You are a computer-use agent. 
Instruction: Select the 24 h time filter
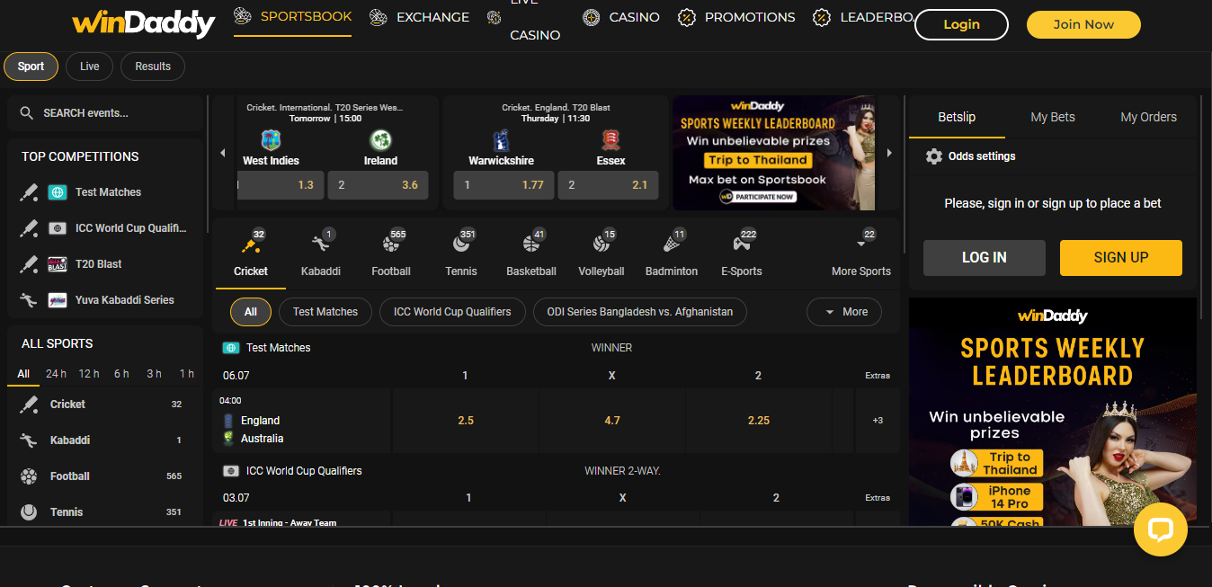tap(56, 374)
